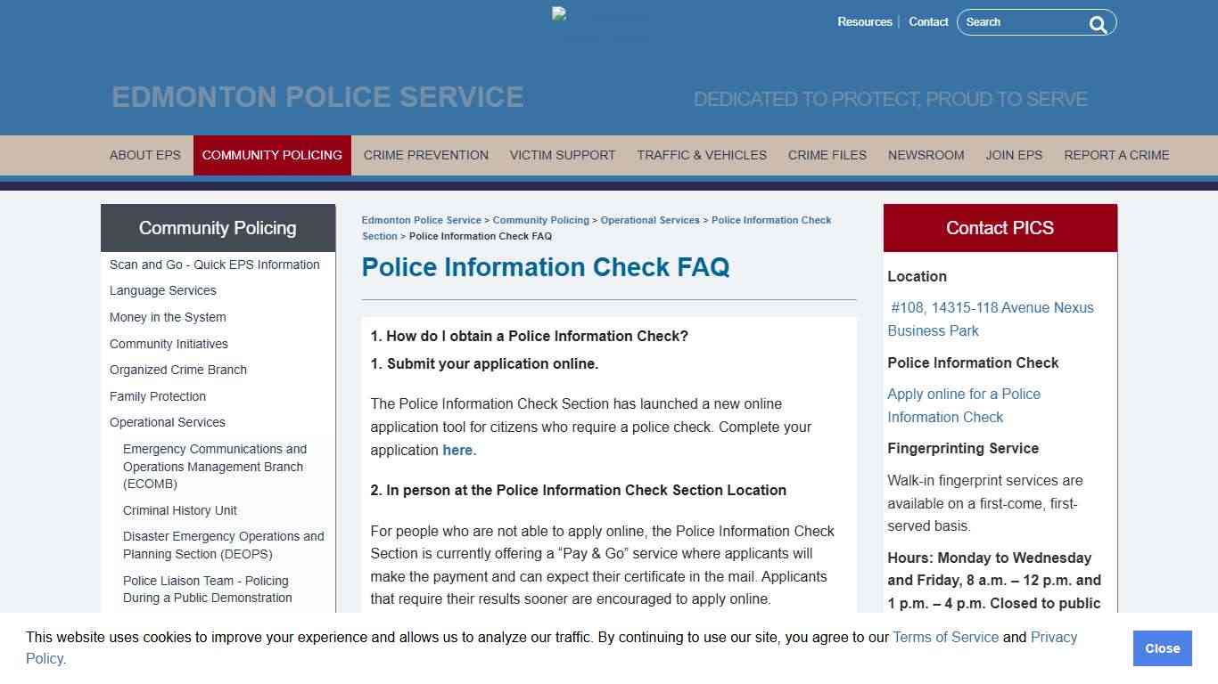Click the 'here' application link
This screenshot has width=1218, height=684.
click(457, 450)
